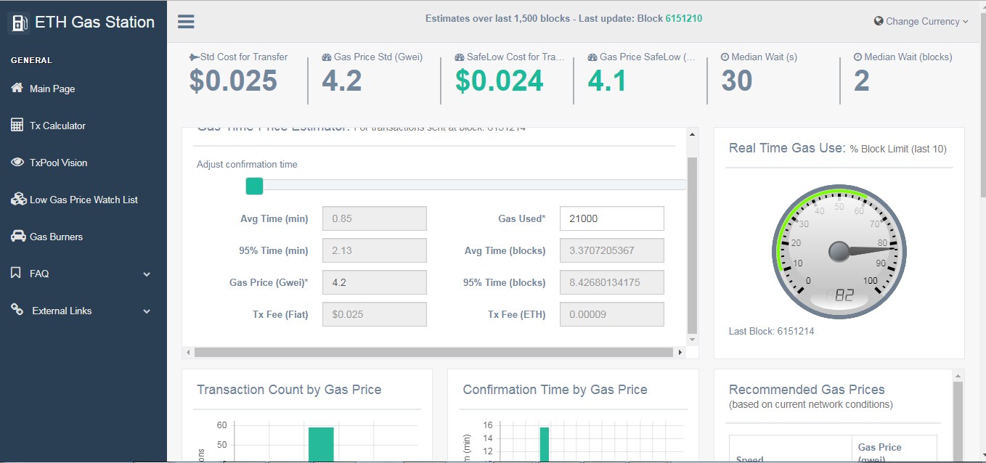Click the estimator panel's scroll left arrow
The image size is (986, 463).
189,352
